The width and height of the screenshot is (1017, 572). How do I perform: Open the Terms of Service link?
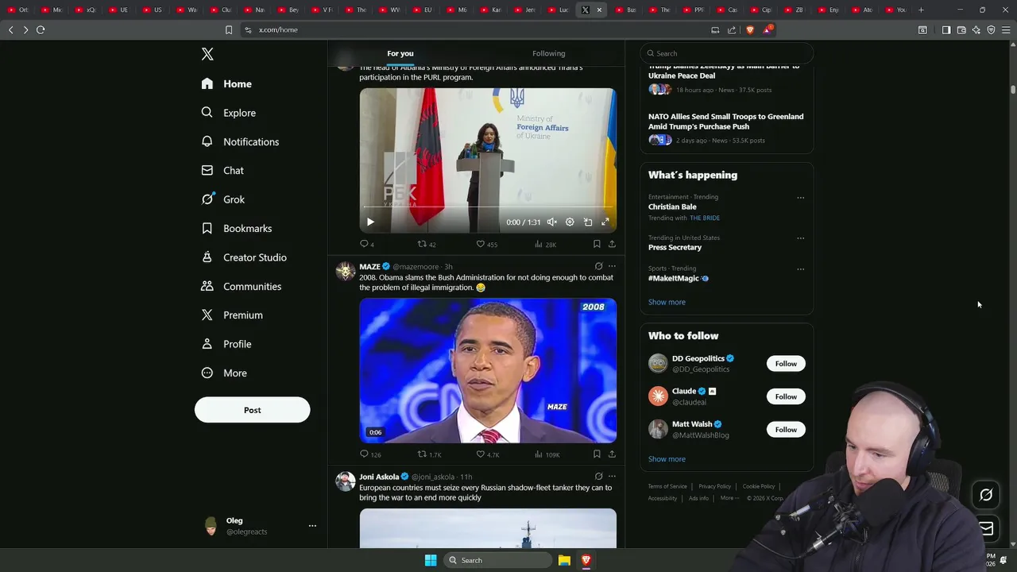click(x=667, y=486)
